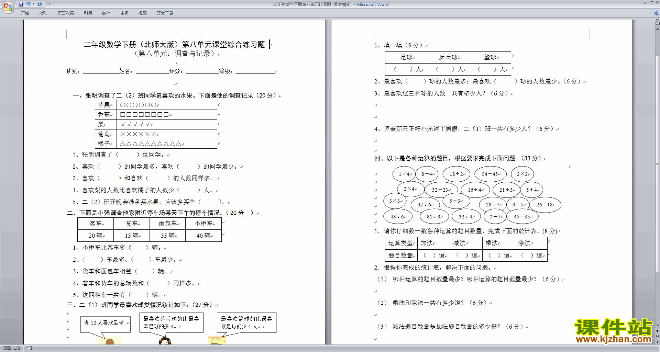
Task: Click the 客车 header cell
Action: (x=96, y=224)
